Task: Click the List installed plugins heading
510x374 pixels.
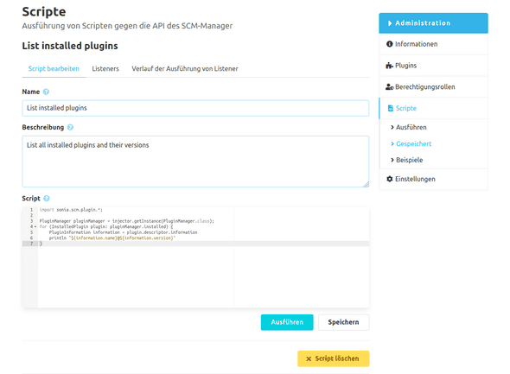Action: 70,46
